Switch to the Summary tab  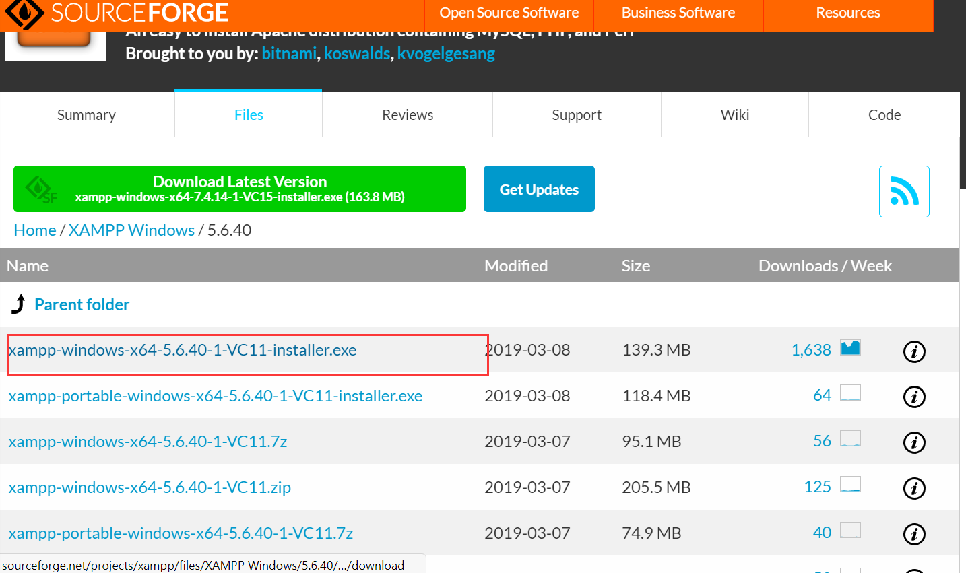[86, 114]
